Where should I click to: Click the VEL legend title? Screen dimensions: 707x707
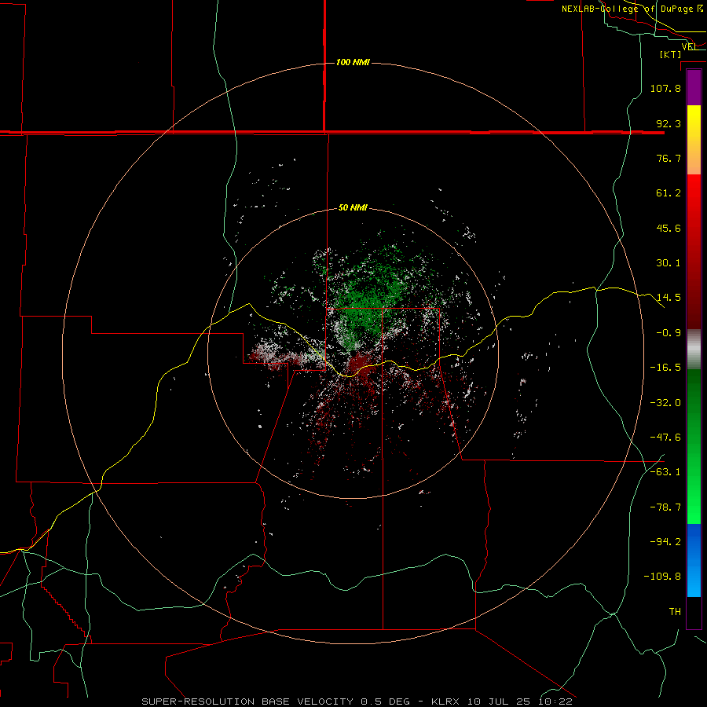(x=689, y=46)
